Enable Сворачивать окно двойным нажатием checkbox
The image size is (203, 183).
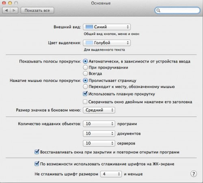(x=85, y=102)
